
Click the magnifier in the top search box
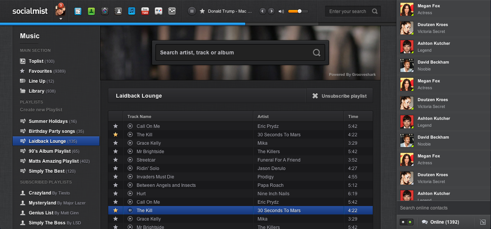click(375, 11)
